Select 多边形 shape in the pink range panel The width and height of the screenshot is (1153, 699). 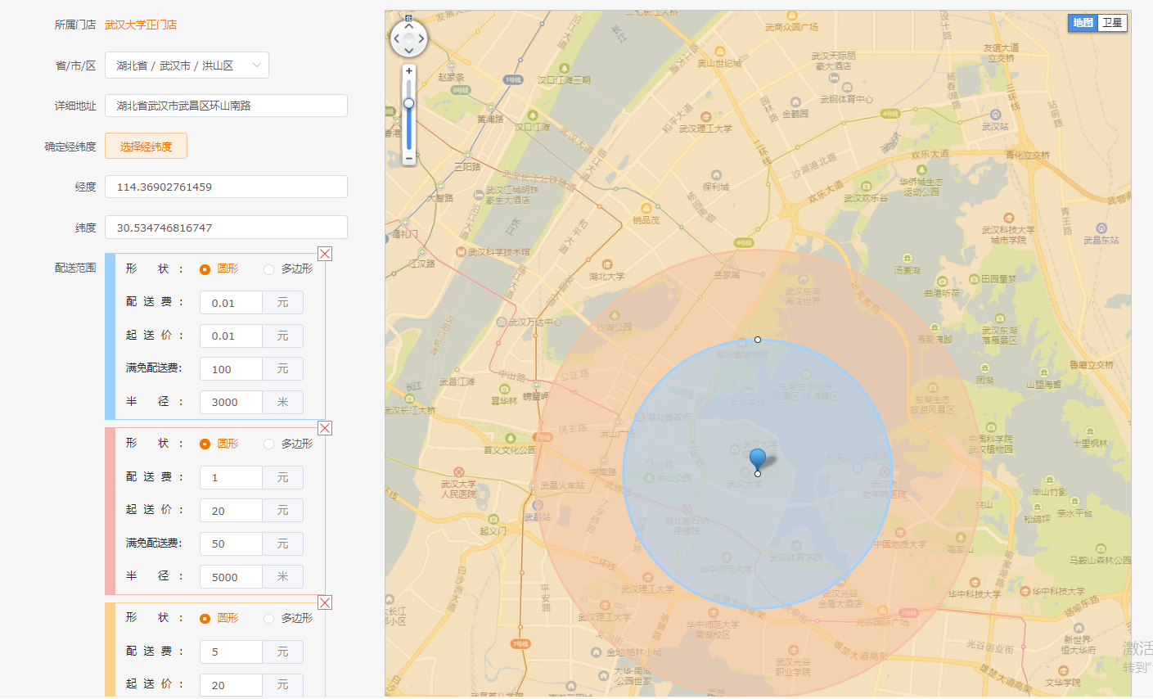click(268, 444)
